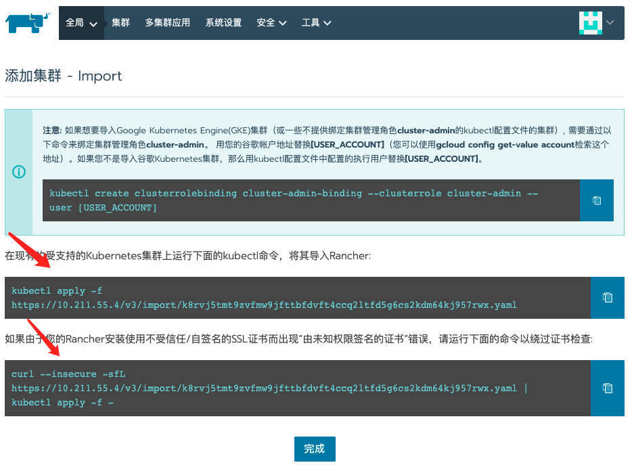Click the Rancher cow logo
This screenshot has height=465, width=632.
click(28, 22)
